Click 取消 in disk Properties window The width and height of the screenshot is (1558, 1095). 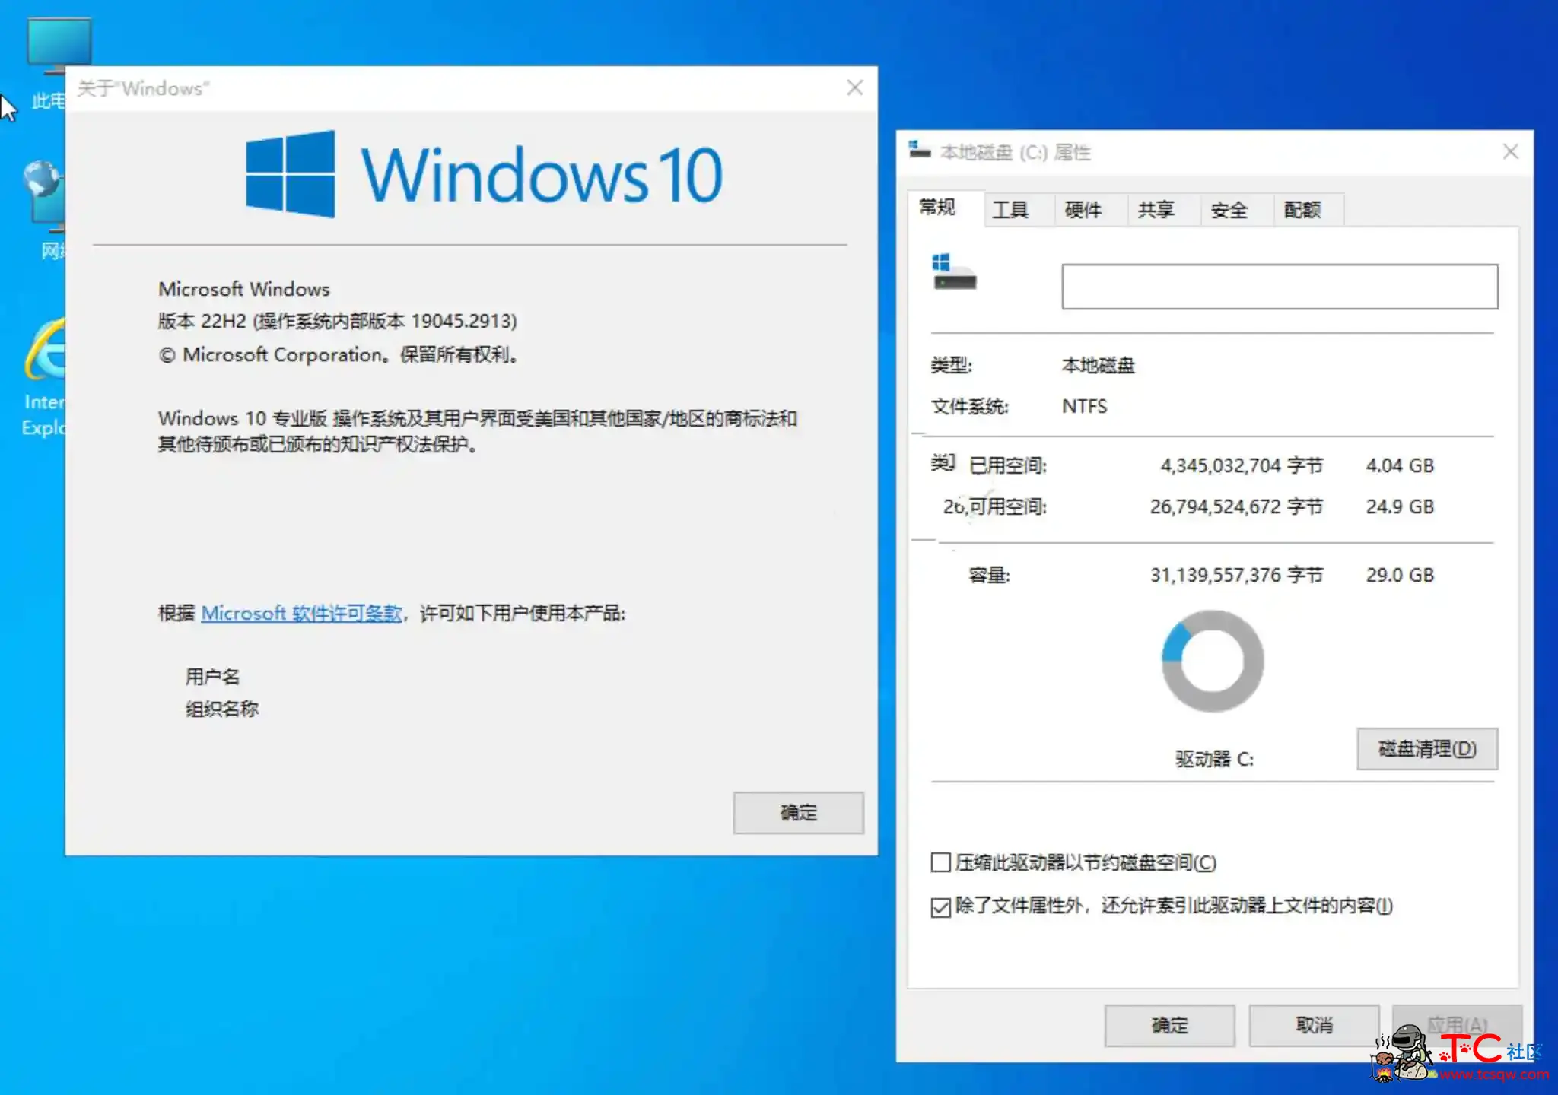click(x=1314, y=1026)
